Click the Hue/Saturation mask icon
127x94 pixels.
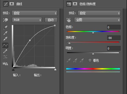pyautogui.click(x=75, y=4)
